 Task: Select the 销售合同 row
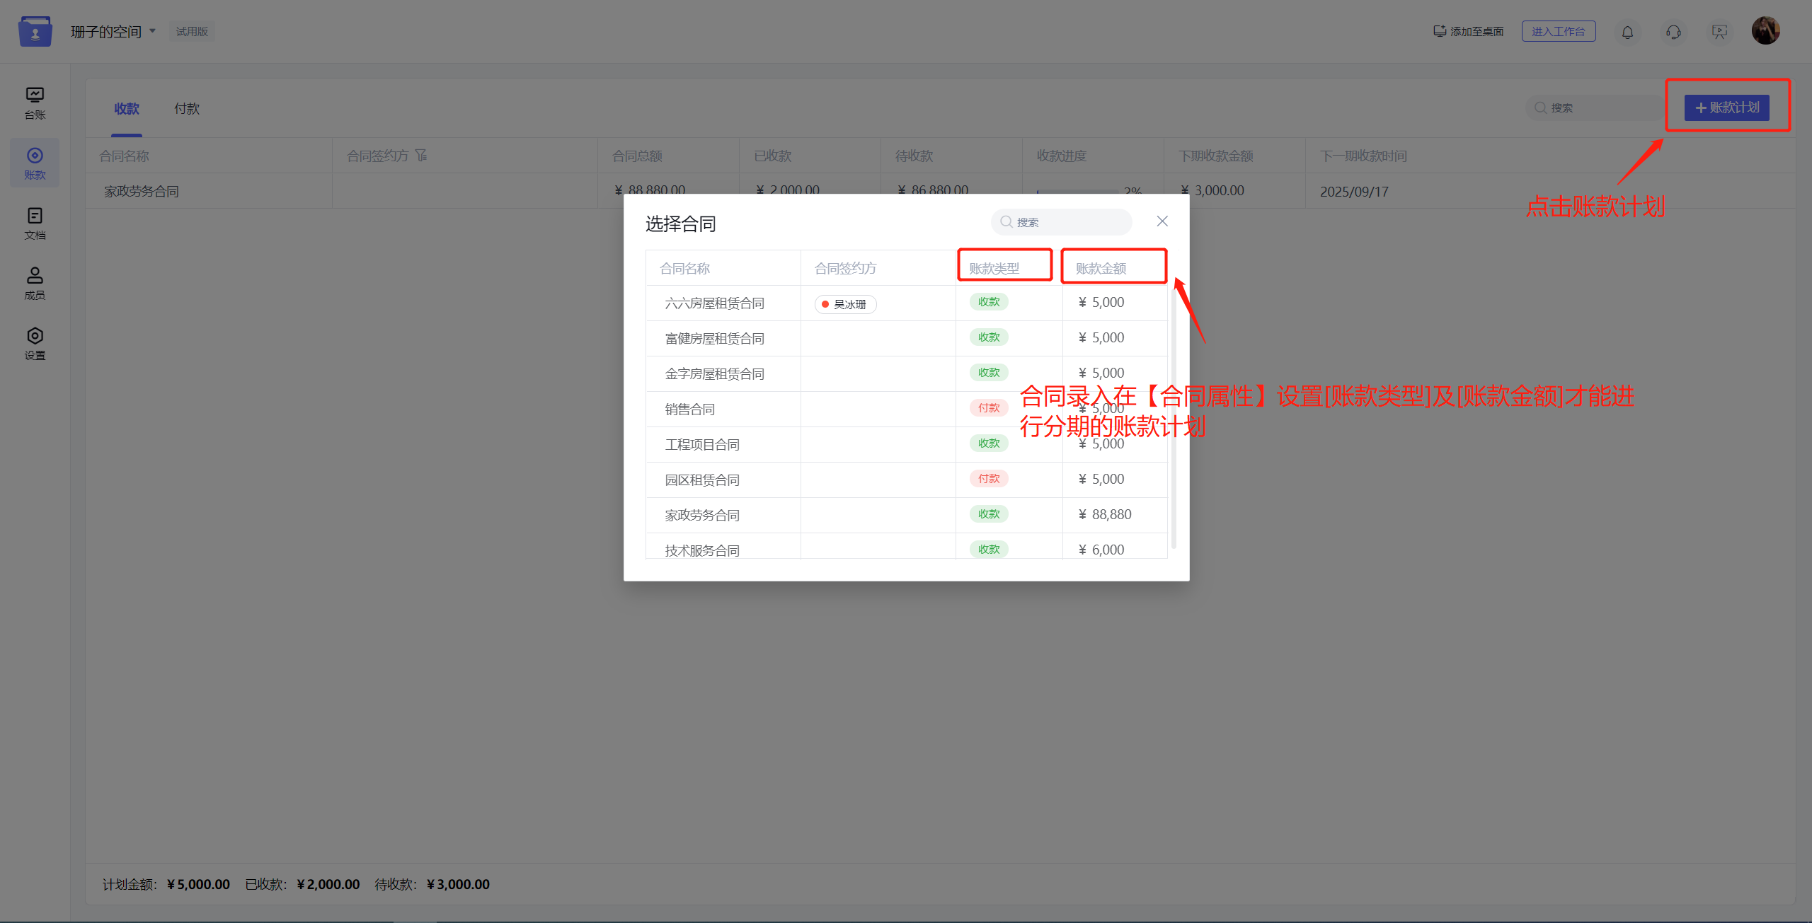[x=907, y=410]
